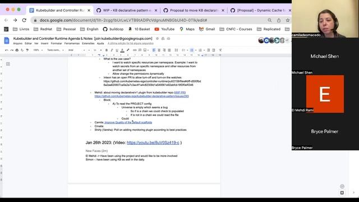The width and height of the screenshot is (359, 202).
Task: Open the youtu.be video link
Action: point(153,143)
